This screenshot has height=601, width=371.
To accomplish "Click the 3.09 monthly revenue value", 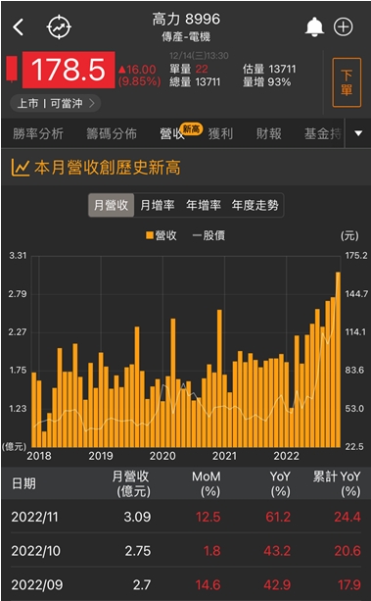I will (137, 517).
